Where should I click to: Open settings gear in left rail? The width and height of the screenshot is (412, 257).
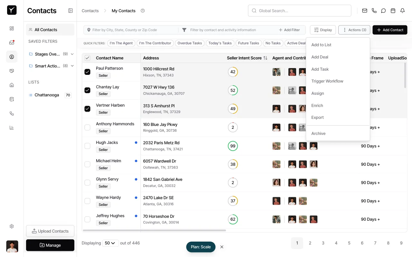12,226
